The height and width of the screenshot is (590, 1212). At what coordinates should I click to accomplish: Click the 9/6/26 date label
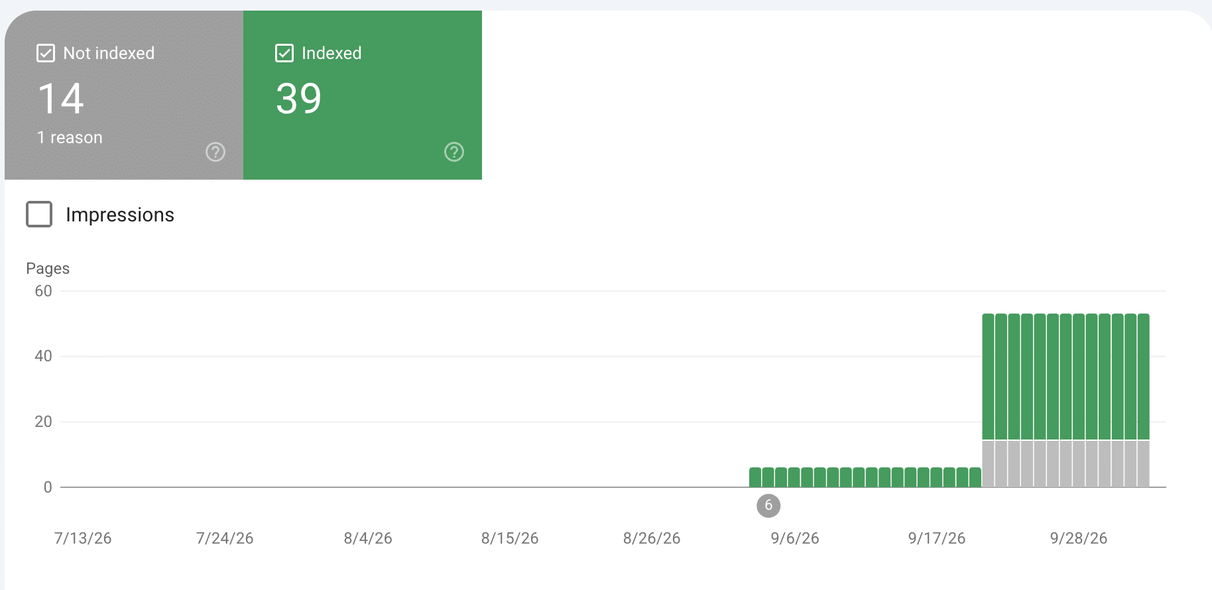coord(795,538)
